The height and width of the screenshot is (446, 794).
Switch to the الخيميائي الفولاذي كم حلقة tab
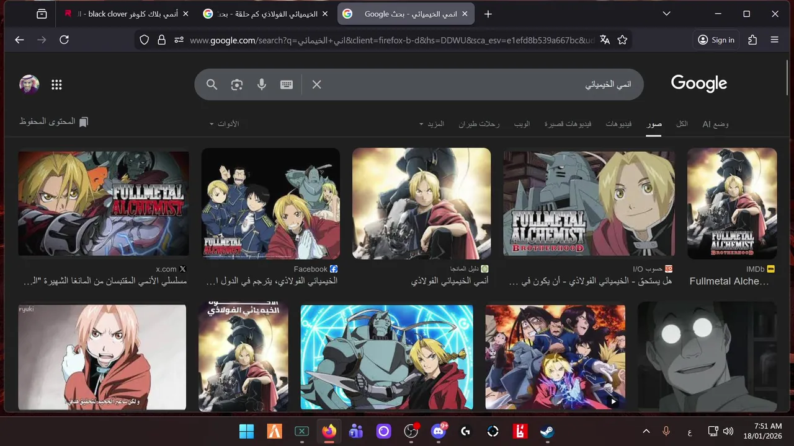tap(267, 14)
